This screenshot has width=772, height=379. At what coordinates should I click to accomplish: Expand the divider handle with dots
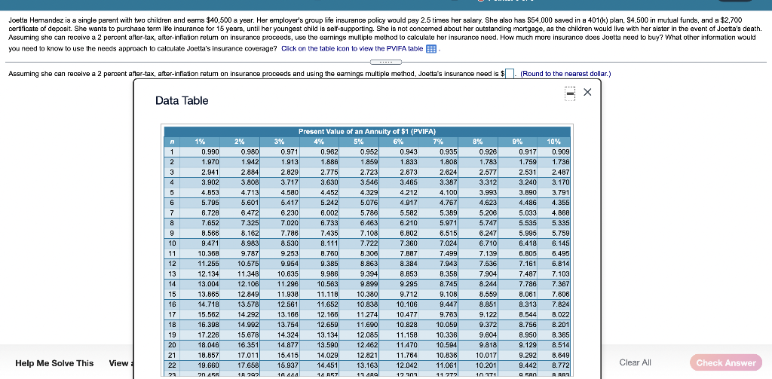385,62
